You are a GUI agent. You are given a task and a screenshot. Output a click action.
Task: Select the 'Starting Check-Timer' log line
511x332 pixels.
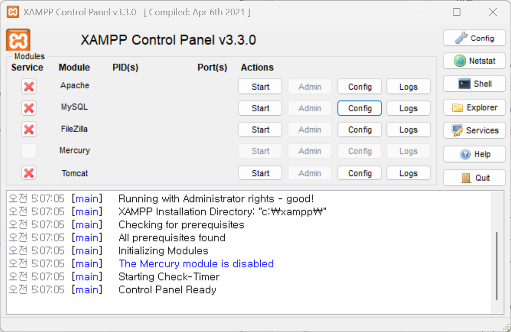169,276
